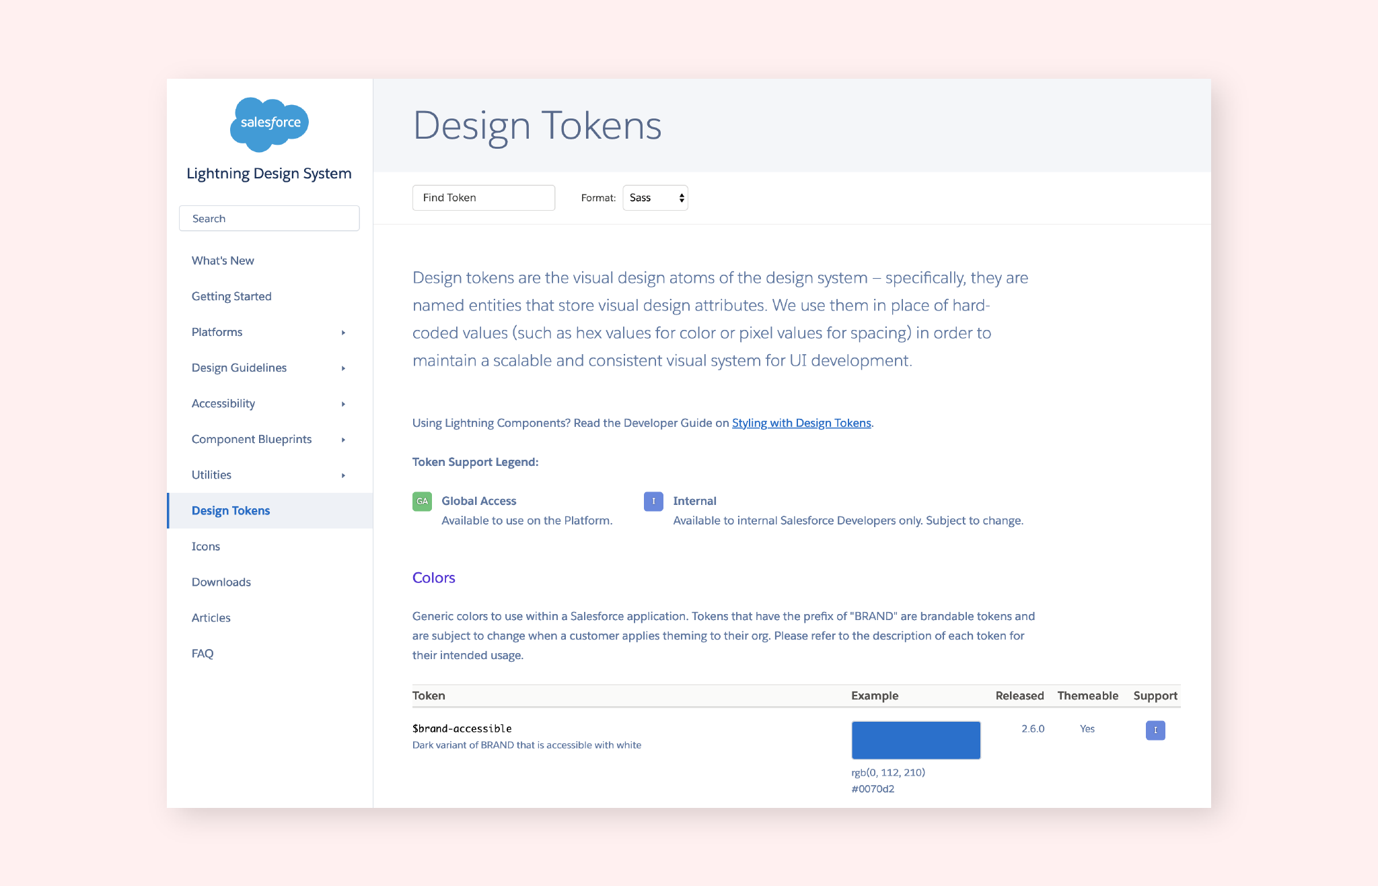Viewport: 1378px width, 886px height.
Task: Expand the Design Guidelines submenu arrow
Action: pyautogui.click(x=343, y=368)
